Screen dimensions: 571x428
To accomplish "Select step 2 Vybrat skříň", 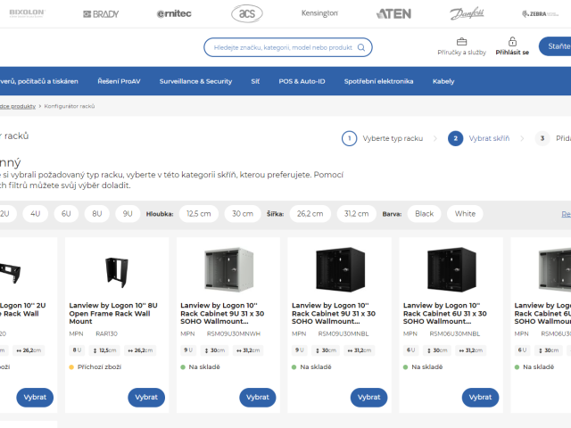I will pyautogui.click(x=479, y=138).
